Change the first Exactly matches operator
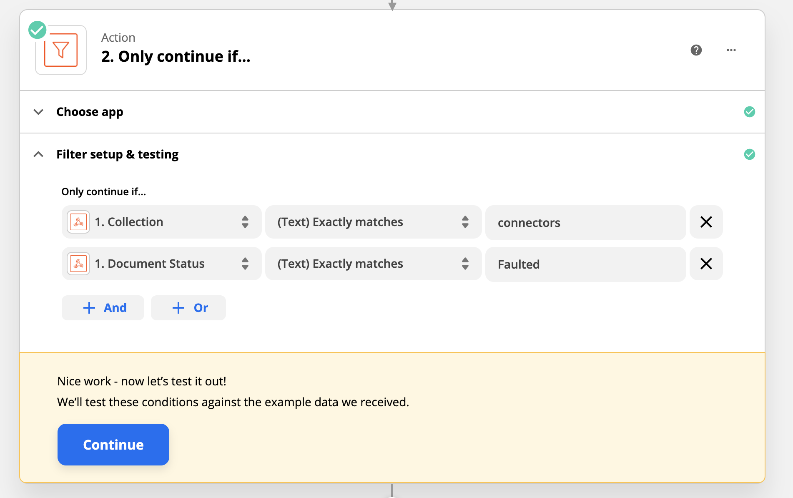The height and width of the screenshot is (498, 793). 373,222
